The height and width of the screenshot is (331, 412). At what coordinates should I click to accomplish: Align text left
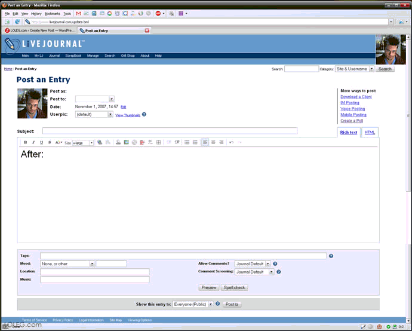[x=205, y=142]
